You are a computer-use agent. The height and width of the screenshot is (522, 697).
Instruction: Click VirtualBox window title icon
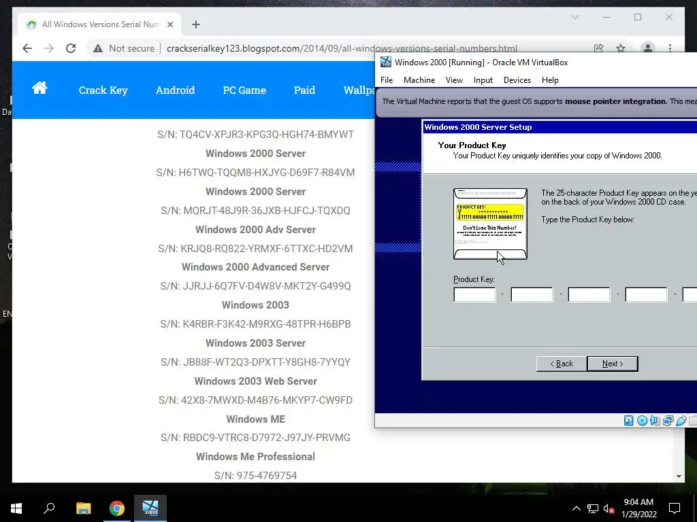point(386,62)
